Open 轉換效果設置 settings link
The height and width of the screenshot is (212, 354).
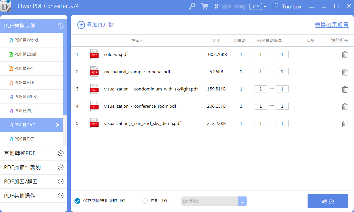332,25
